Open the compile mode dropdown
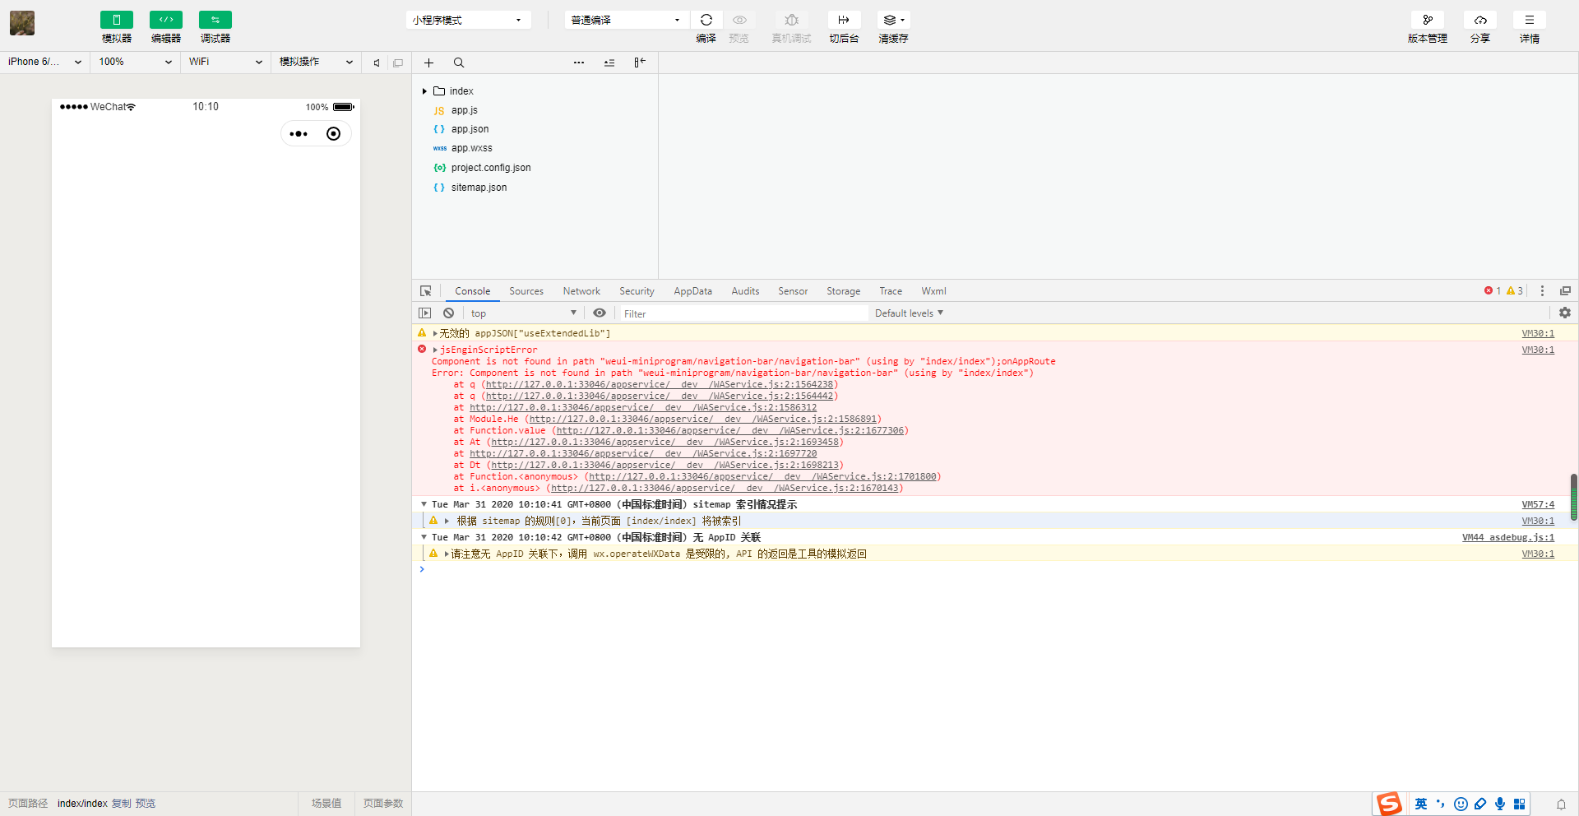The width and height of the screenshot is (1579, 816). pos(627,20)
